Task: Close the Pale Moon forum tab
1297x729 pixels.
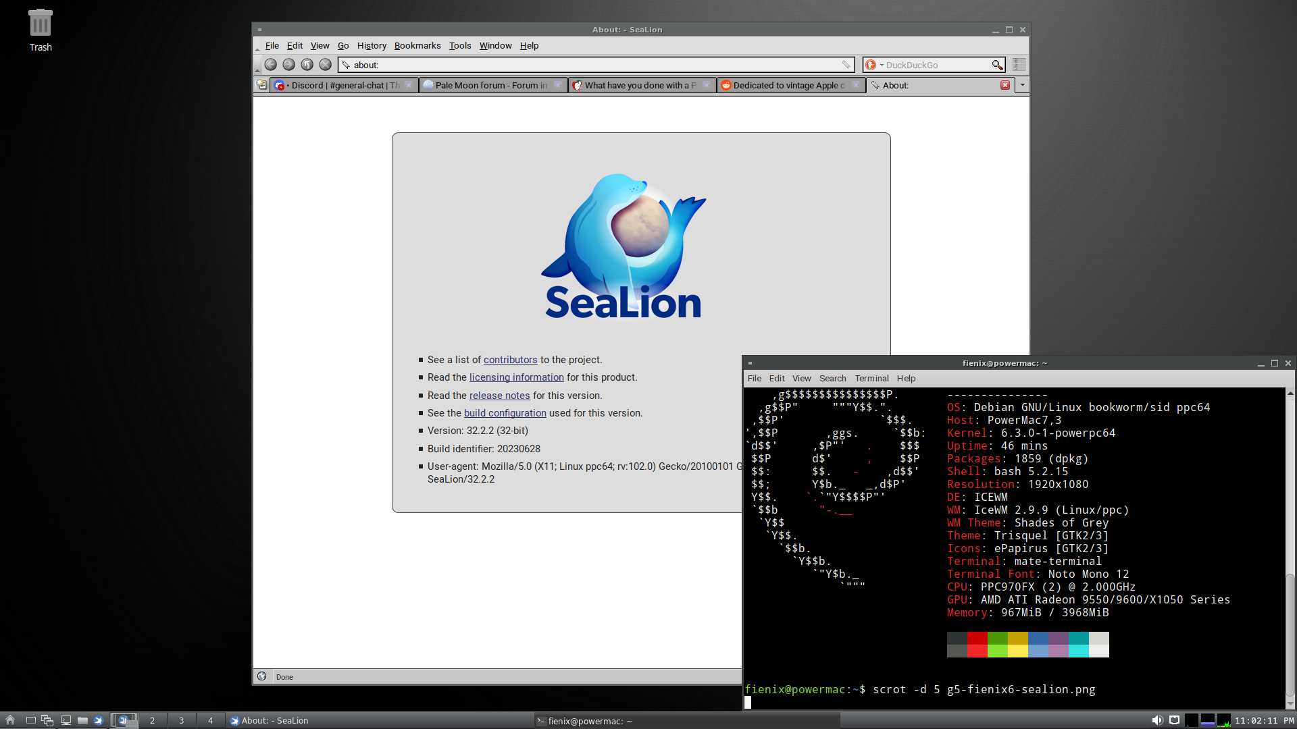Action: point(557,85)
